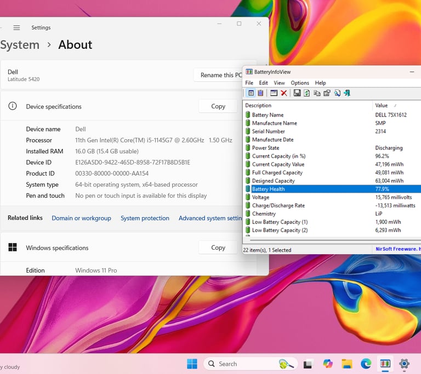Click the BatteryInfoView title bar app icon
The image size is (421, 374).
249,72
